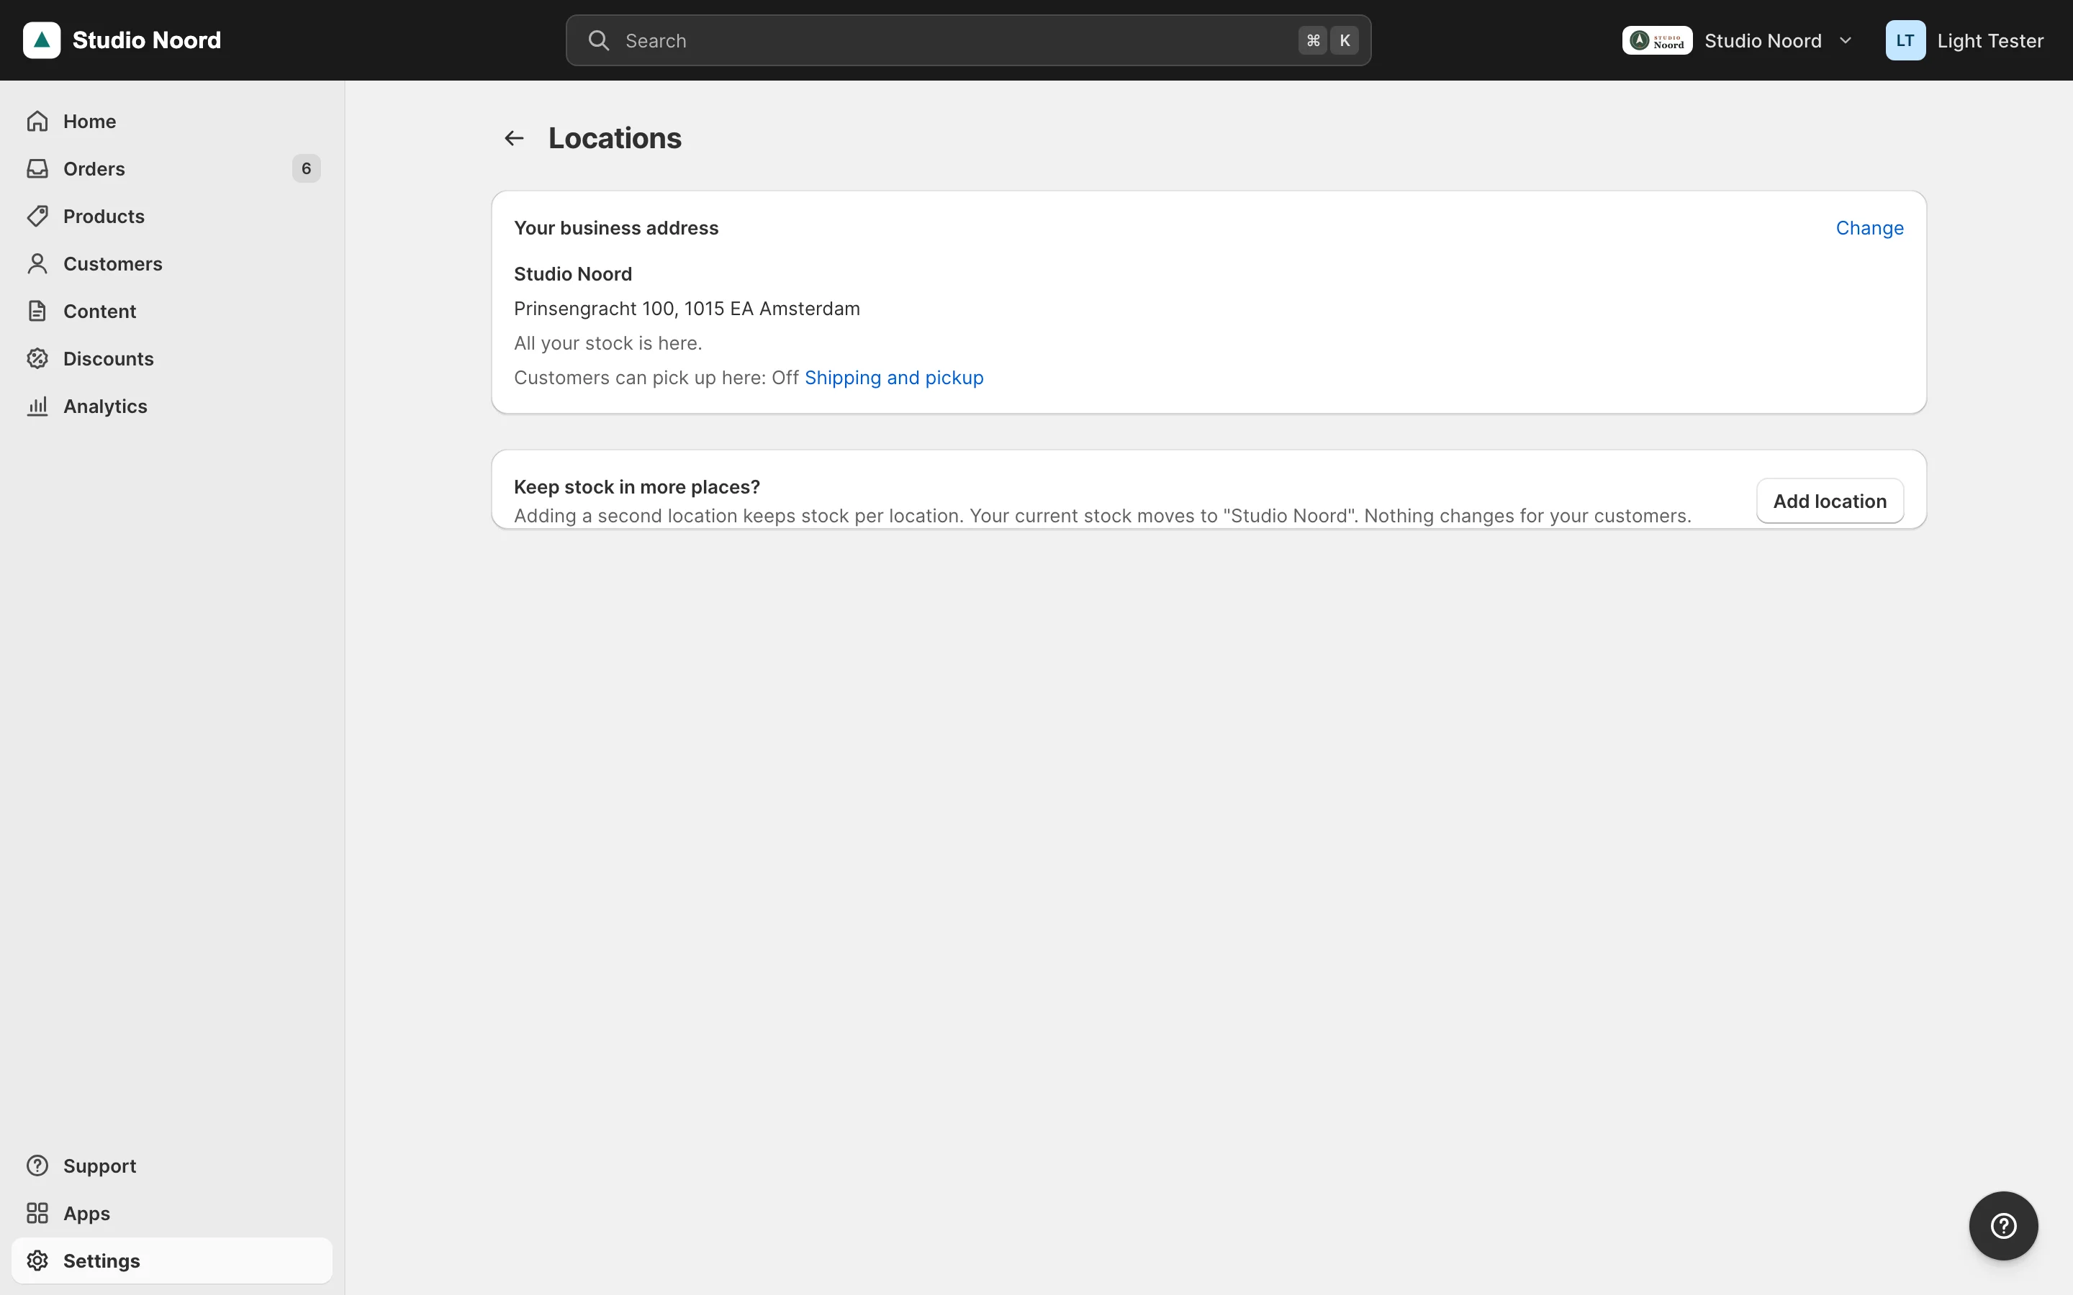Click the magnifier icon in the search bar

[x=599, y=40]
